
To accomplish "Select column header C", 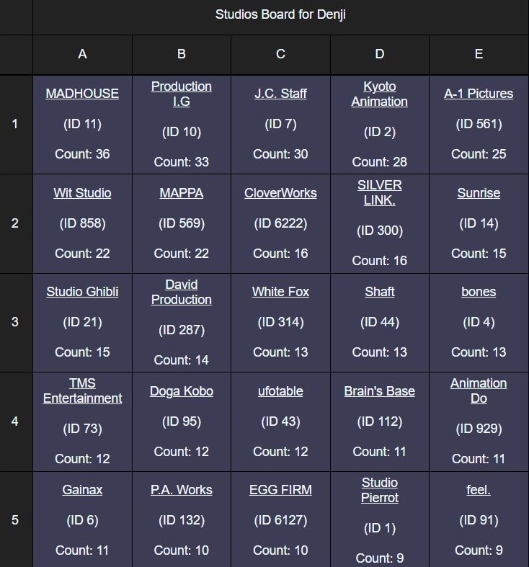I will 280,54.
